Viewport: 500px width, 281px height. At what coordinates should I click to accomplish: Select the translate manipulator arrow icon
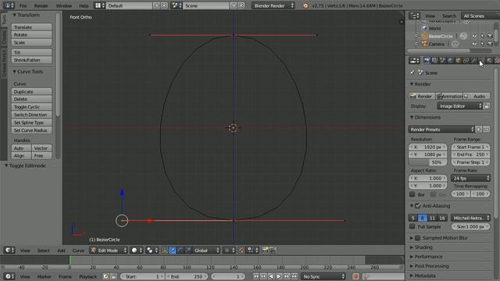pos(173,251)
